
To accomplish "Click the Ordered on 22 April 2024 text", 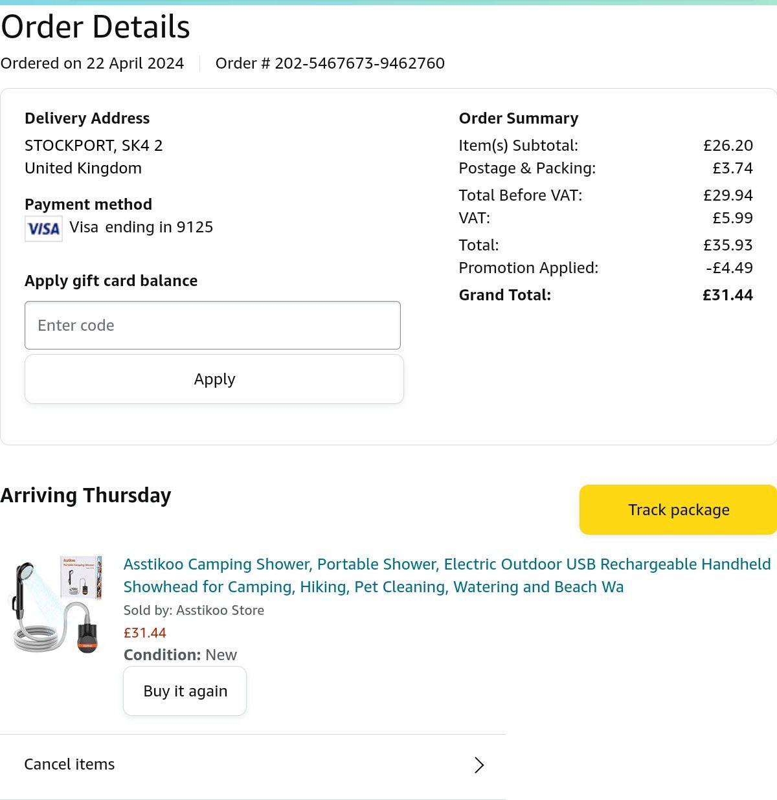I will tap(92, 63).
